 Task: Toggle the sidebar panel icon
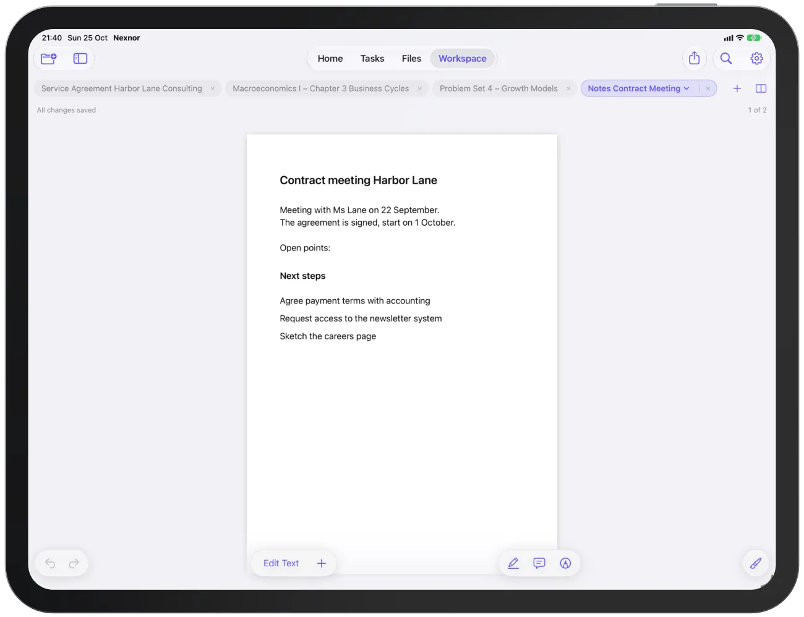click(x=80, y=59)
